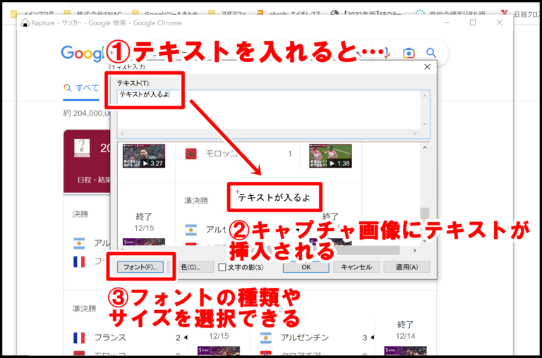Viewport: 542px width, 358px height.
Task: Click the 適用(A) apply button
Action: coord(406,267)
